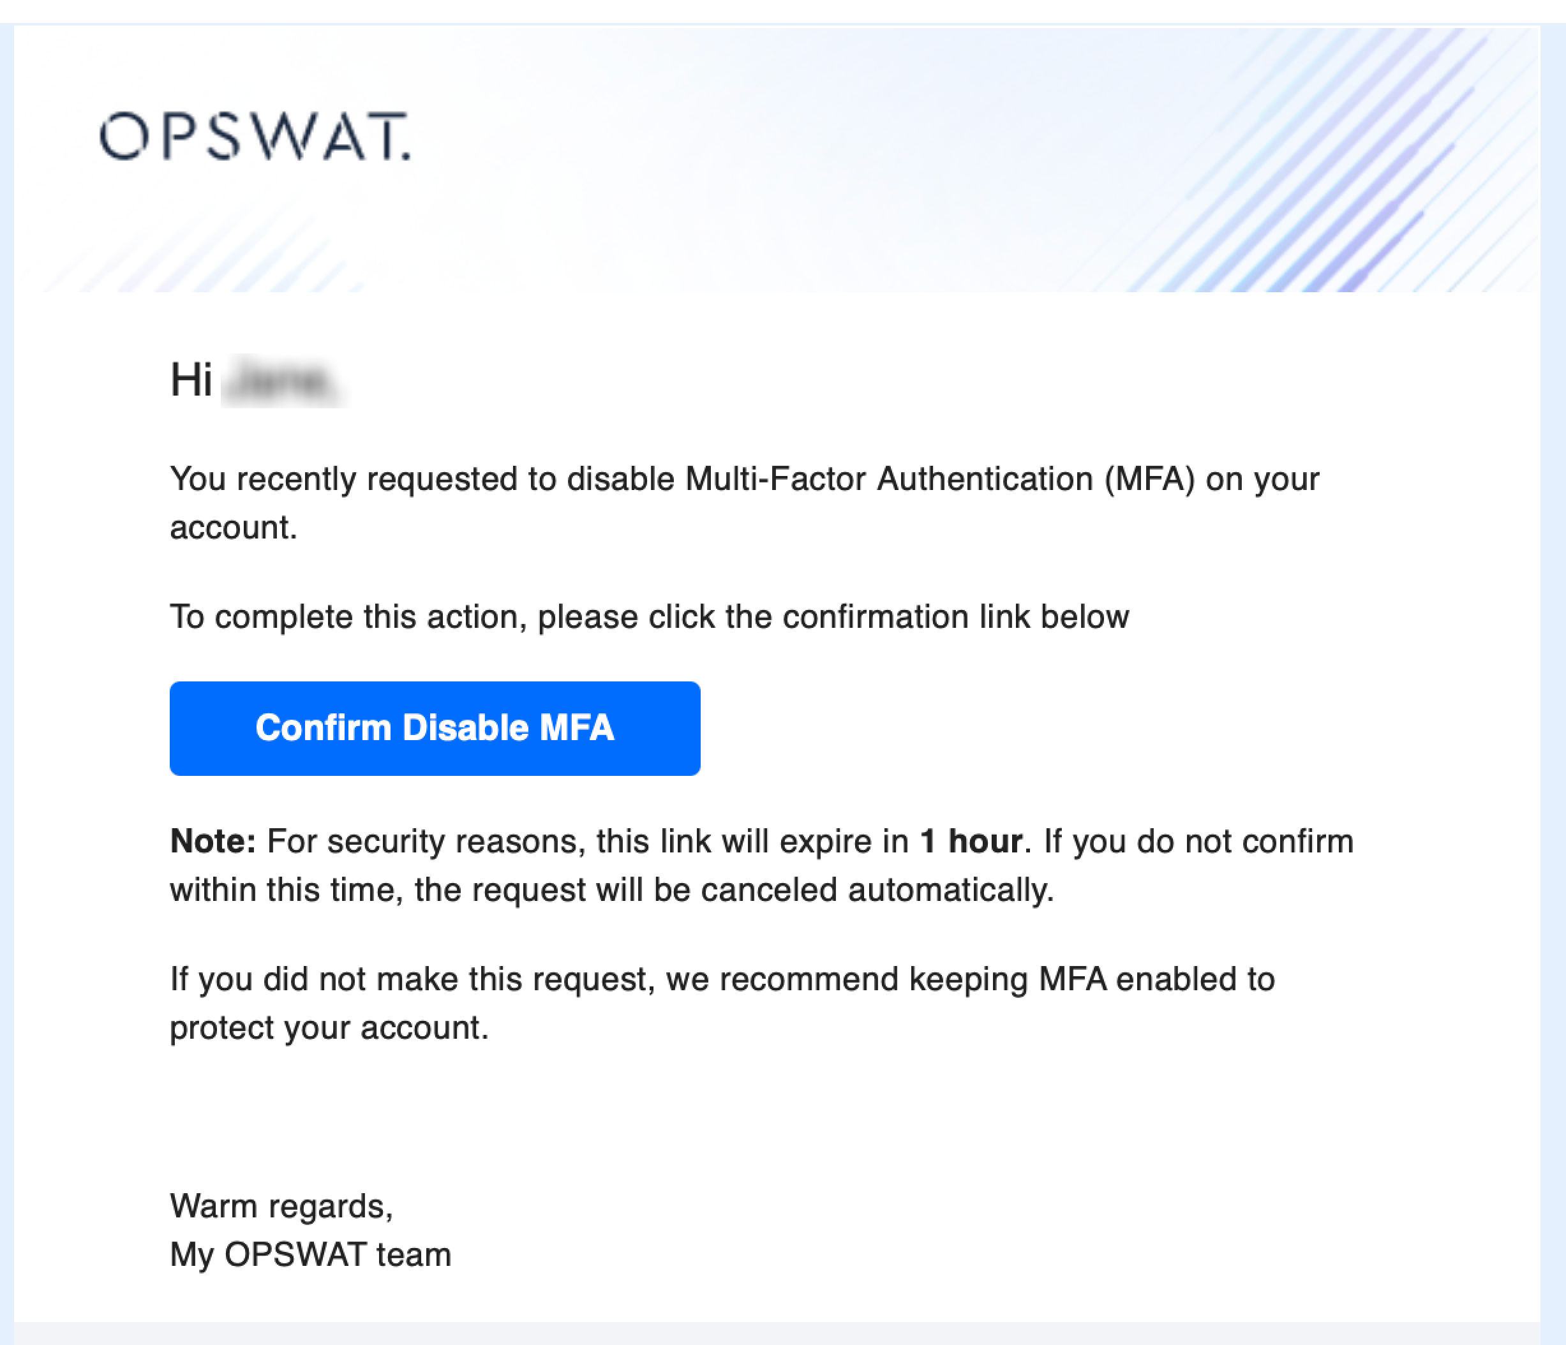
Task: Click the "canceled automatically" text
Action: 877,889
